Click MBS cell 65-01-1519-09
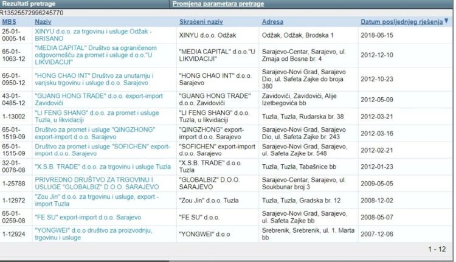Viewport: 456px width, 262px height. [x=13, y=133]
